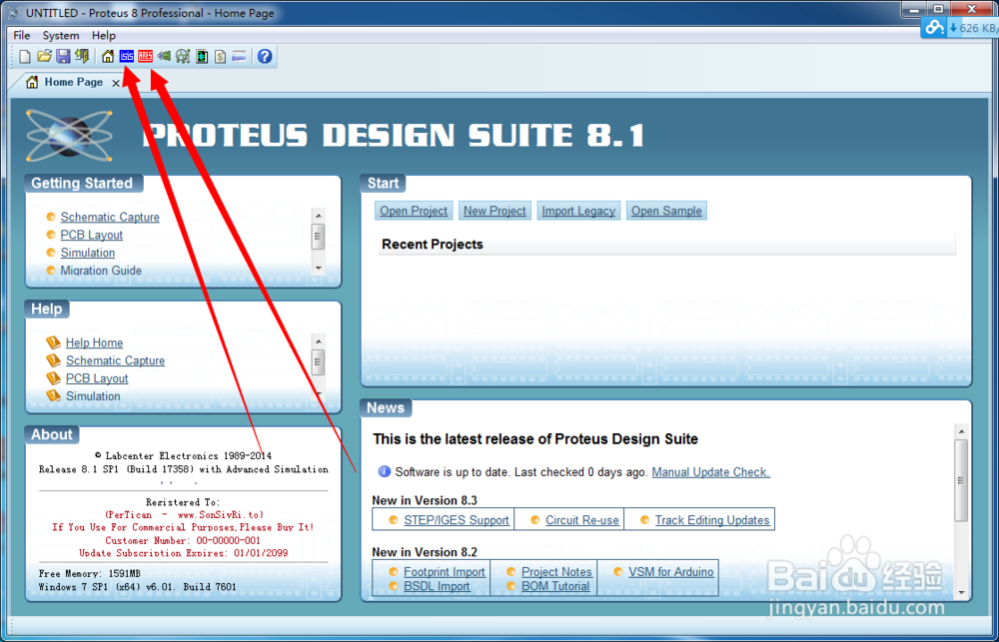Screen dimensions: 999x642
Task: Click Help panel scroll-up arrow
Action: point(319,341)
